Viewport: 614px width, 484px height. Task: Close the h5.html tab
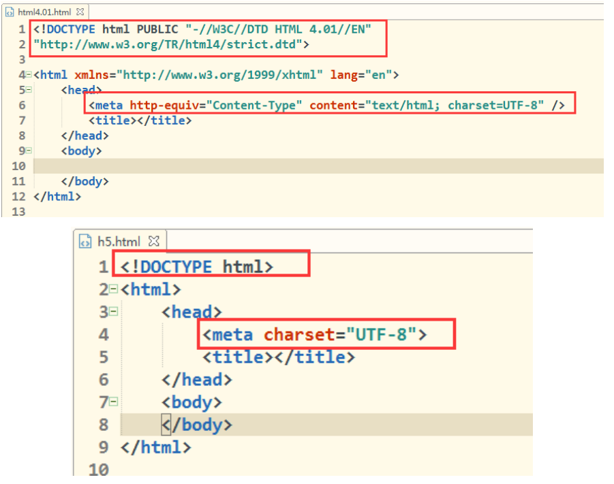coord(154,241)
